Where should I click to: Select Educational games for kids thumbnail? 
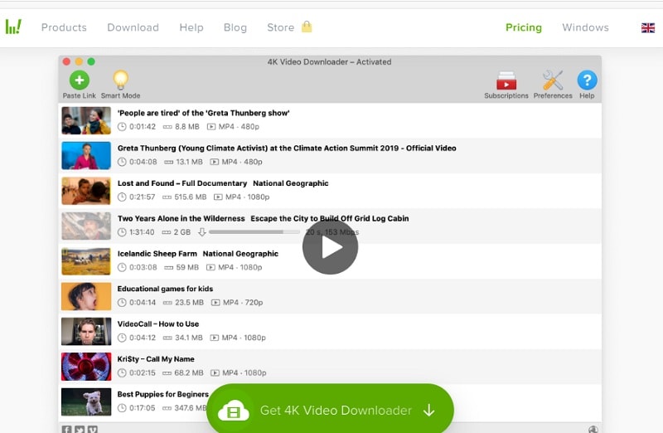point(86,296)
